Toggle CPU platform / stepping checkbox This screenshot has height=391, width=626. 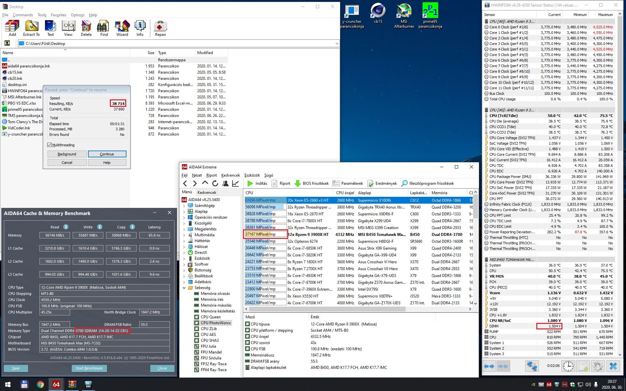[247, 330]
